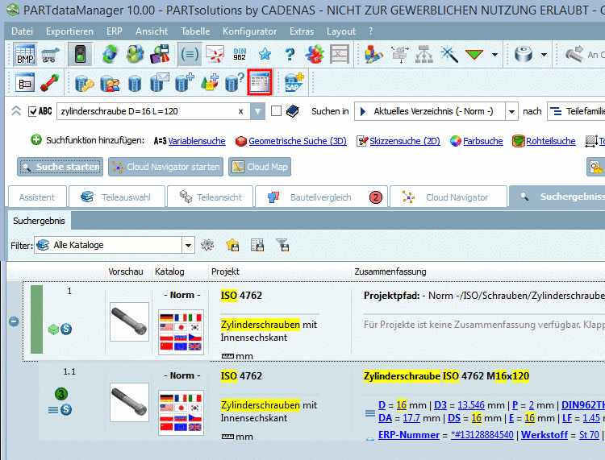Toggle the traffic light status icon
This screenshot has width=605, height=460.
(x=80, y=54)
